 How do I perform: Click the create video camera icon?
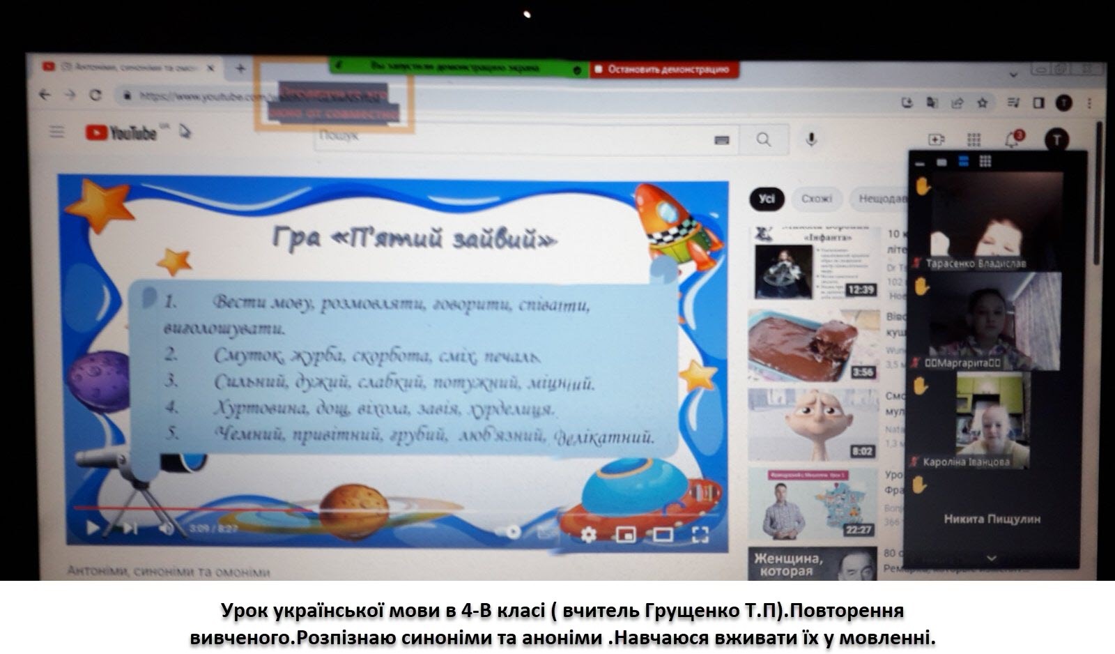936,140
